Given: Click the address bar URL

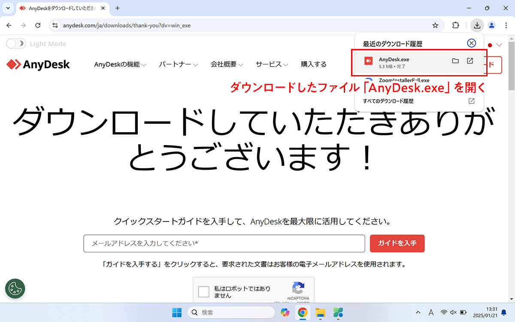Looking at the screenshot, I should pyautogui.click(x=127, y=25).
